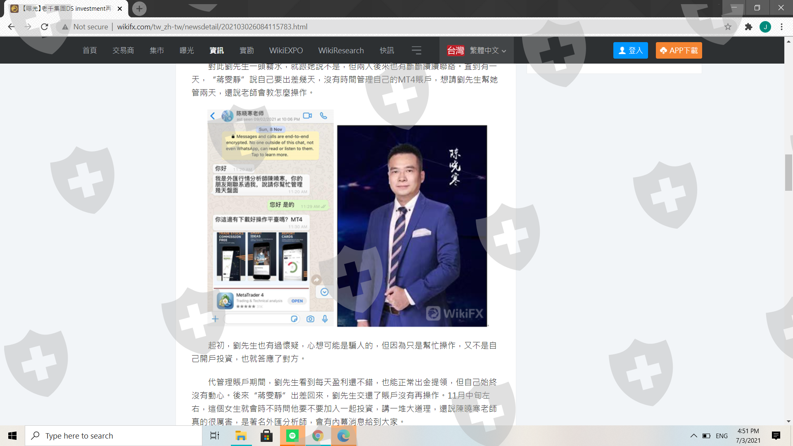Launch Microsoft Edge from taskbar
This screenshot has height=446, width=793.
click(343, 436)
